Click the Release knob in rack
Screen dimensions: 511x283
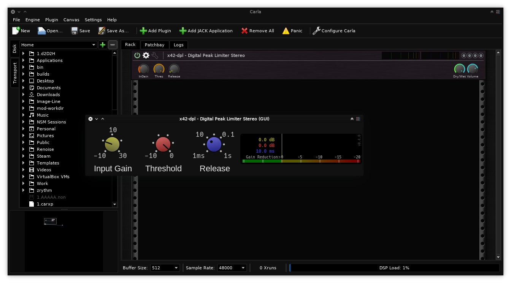tap(174, 69)
